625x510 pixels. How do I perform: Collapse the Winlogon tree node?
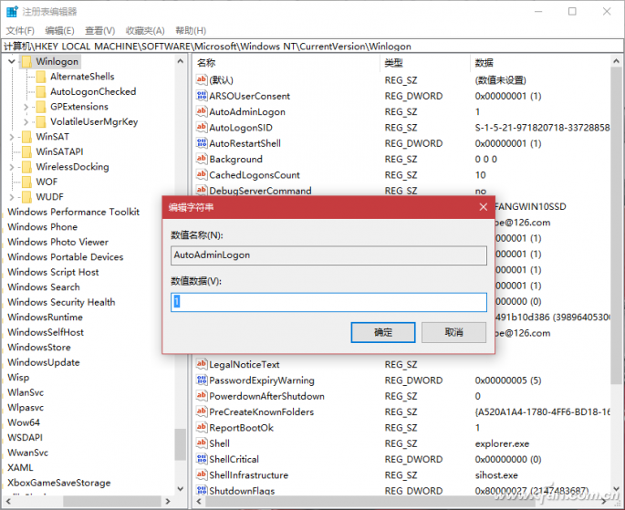[12, 61]
